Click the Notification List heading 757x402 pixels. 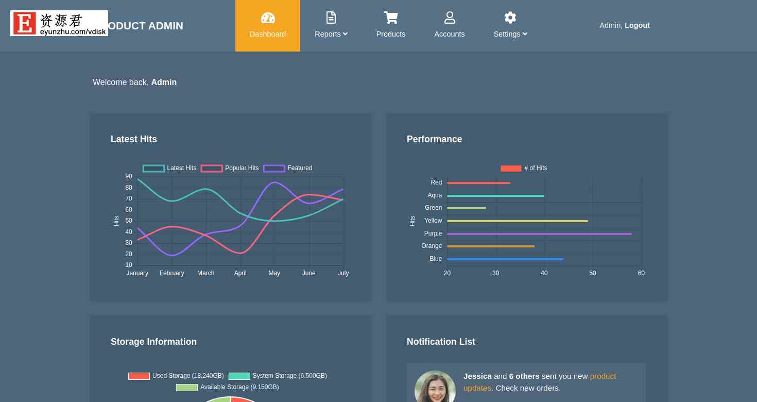point(441,342)
